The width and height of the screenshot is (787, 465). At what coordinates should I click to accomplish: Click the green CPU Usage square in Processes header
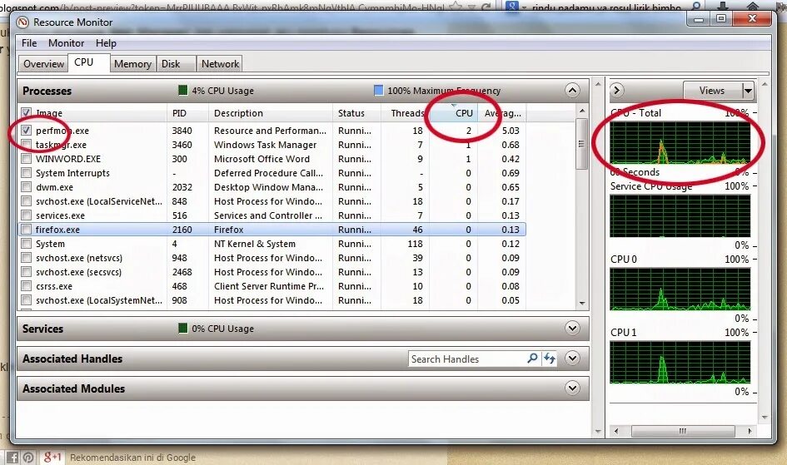(x=183, y=90)
